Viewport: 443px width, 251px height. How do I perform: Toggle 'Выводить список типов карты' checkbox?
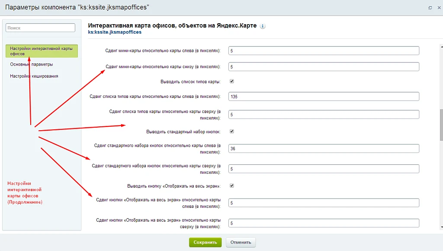tap(232, 82)
